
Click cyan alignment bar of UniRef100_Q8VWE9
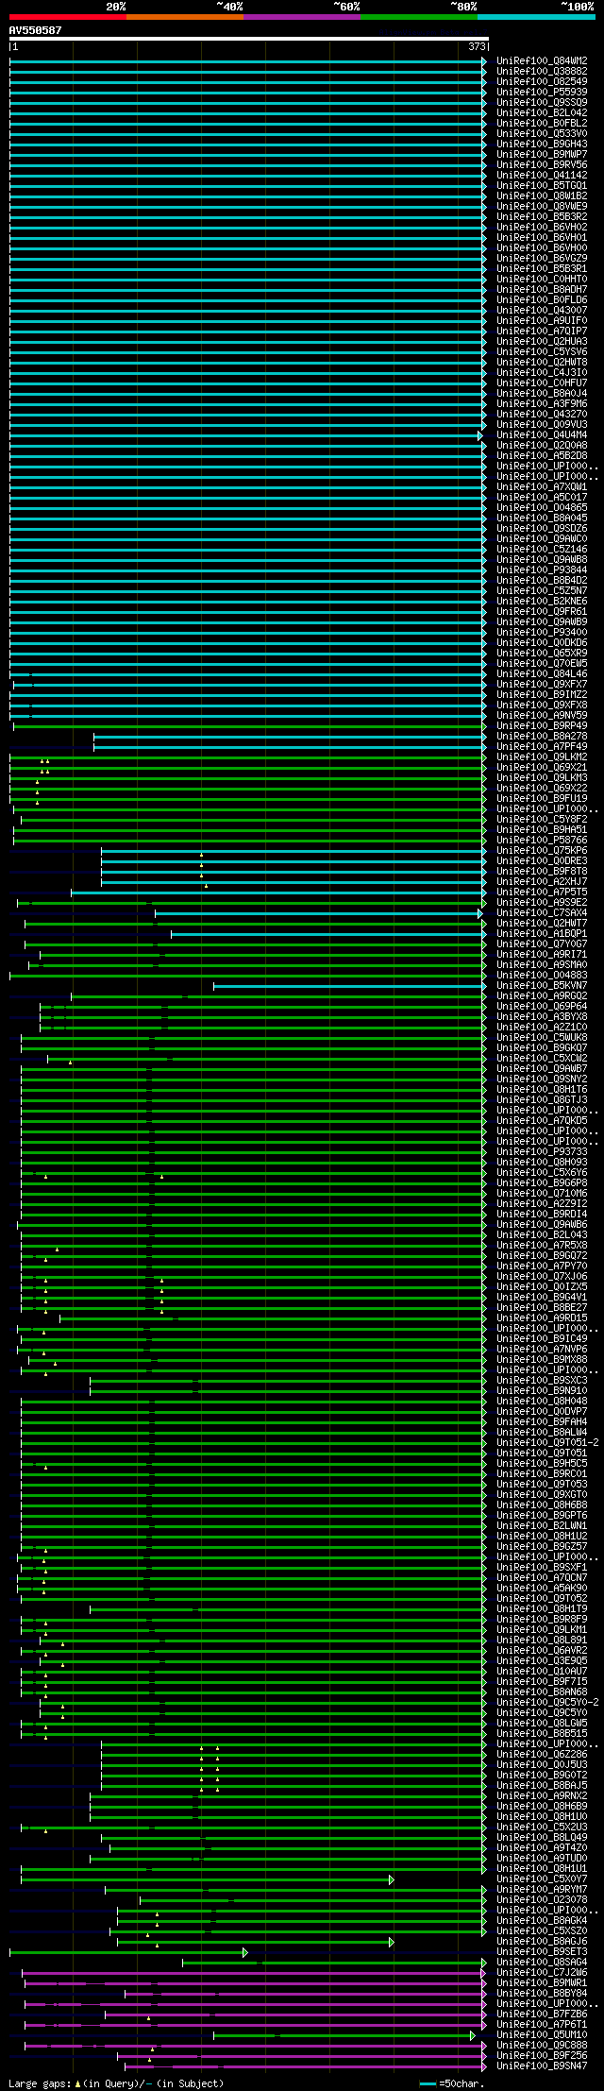tap(248, 206)
